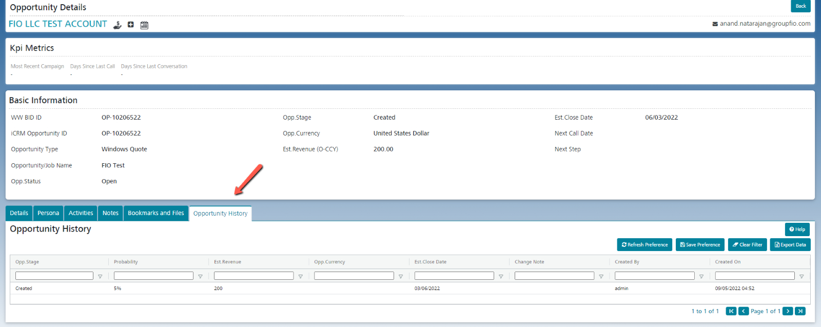Screen dimensions: 821x327
Task: Select the Opportunity History tab
Action: click(221, 214)
